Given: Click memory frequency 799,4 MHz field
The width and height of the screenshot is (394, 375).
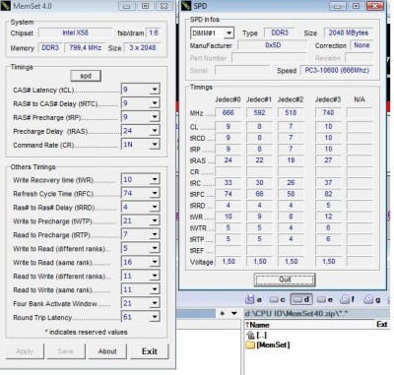Looking at the screenshot, I should tap(85, 47).
